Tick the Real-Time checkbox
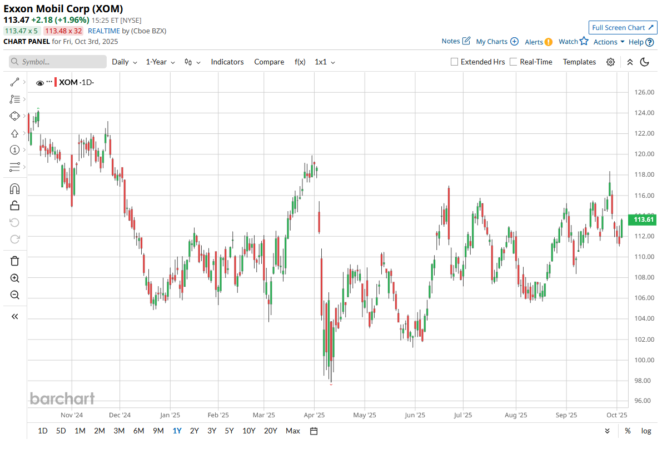 coord(514,62)
